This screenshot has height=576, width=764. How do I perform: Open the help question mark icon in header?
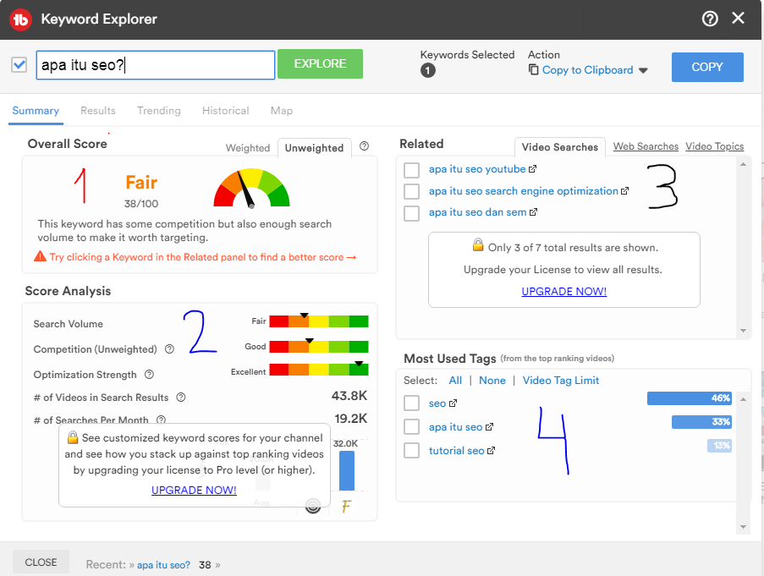(x=709, y=19)
